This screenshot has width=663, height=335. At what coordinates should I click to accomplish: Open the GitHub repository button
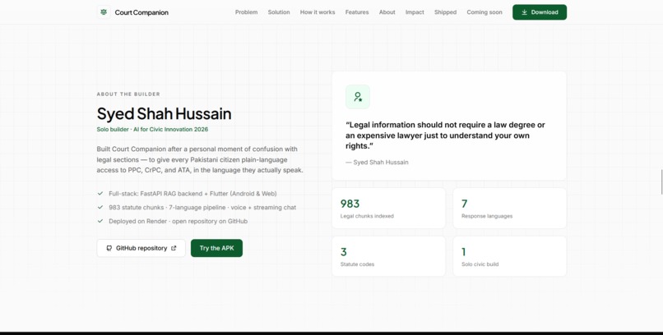pos(141,248)
